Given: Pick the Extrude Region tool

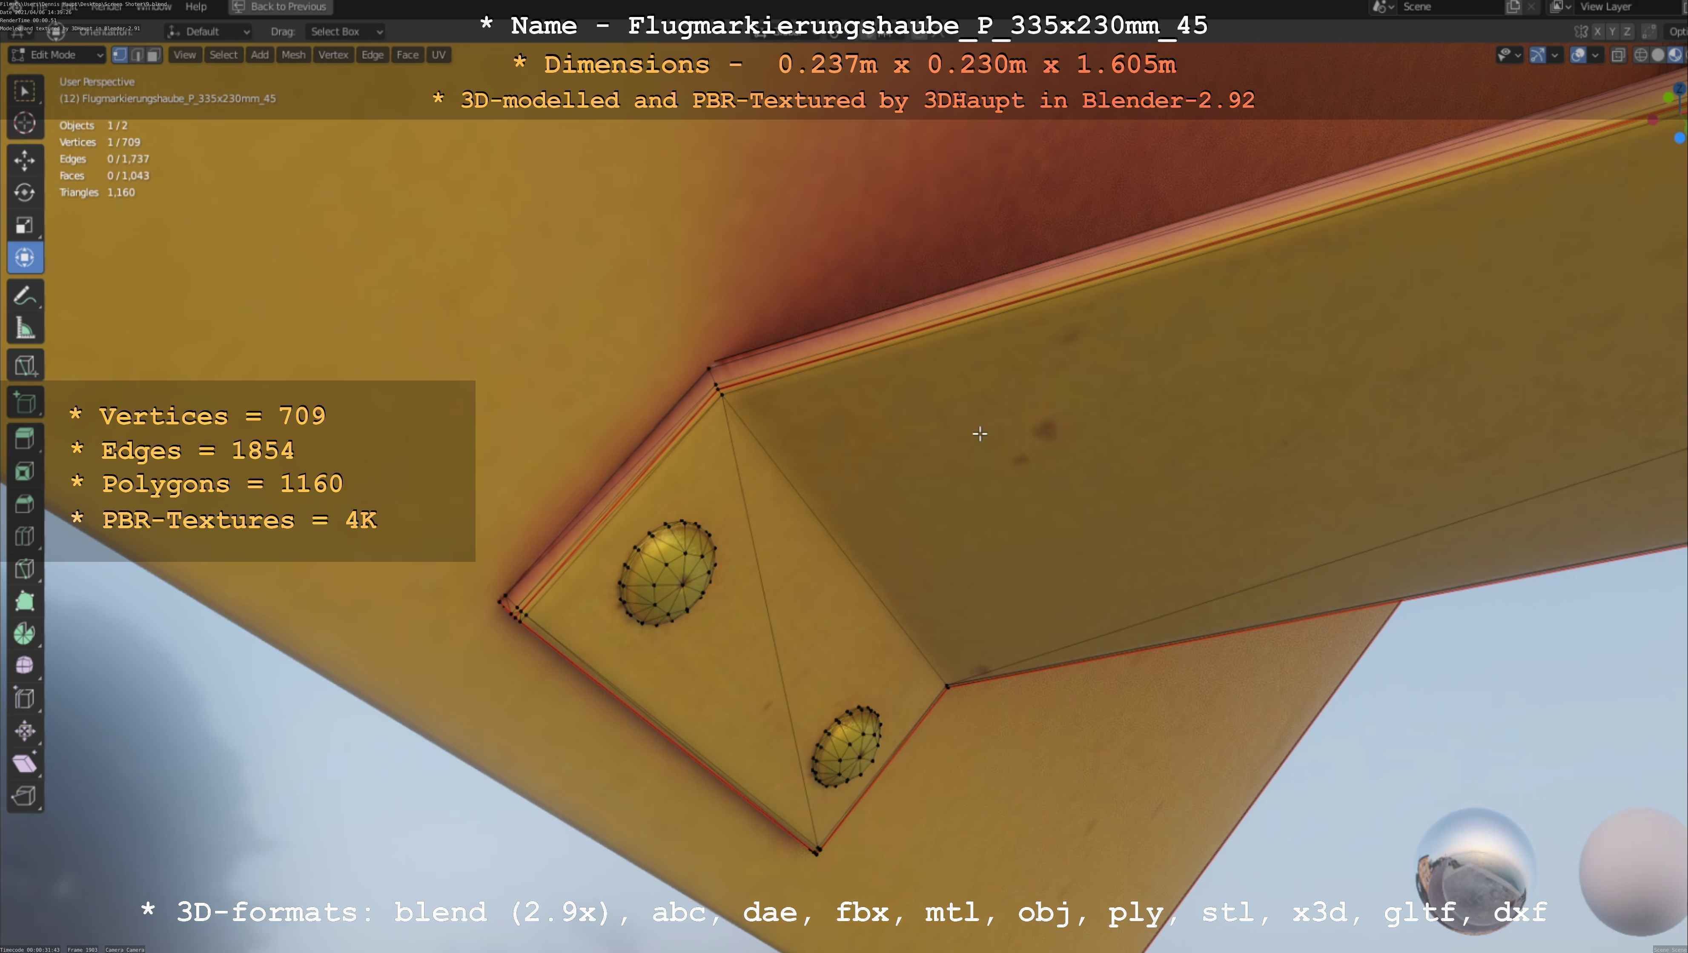Looking at the screenshot, I should (25, 438).
